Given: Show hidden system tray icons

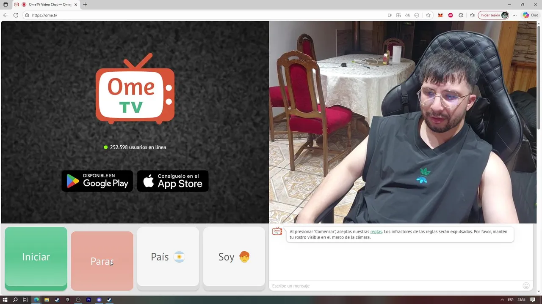Looking at the screenshot, I should pyautogui.click(x=502, y=300).
